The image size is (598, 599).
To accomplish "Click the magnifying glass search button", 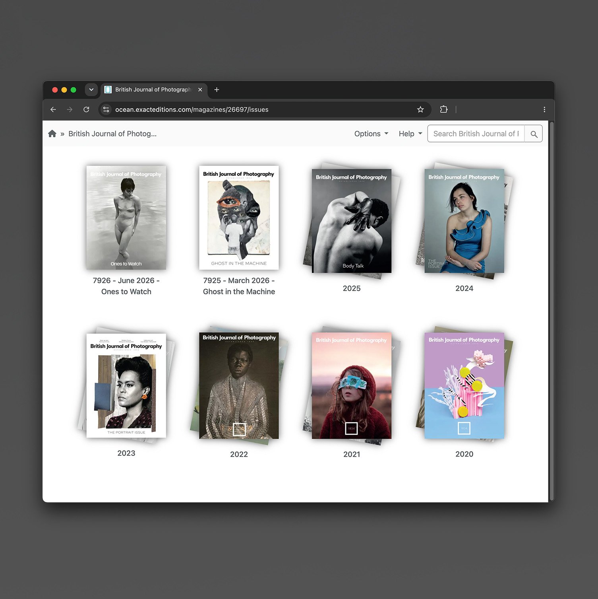I will click(x=534, y=134).
